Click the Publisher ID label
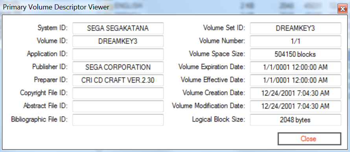 tap(50, 67)
